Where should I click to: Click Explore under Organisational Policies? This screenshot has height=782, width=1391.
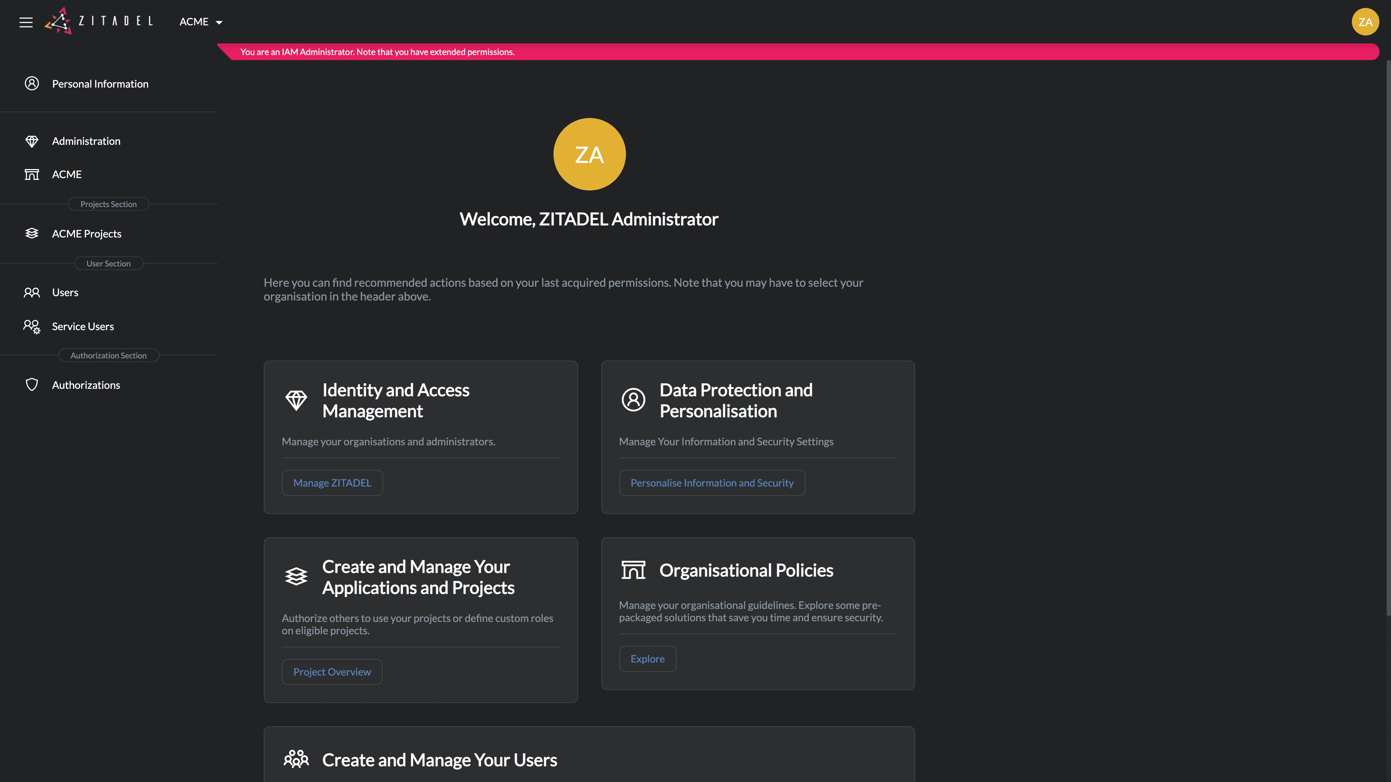pos(647,659)
